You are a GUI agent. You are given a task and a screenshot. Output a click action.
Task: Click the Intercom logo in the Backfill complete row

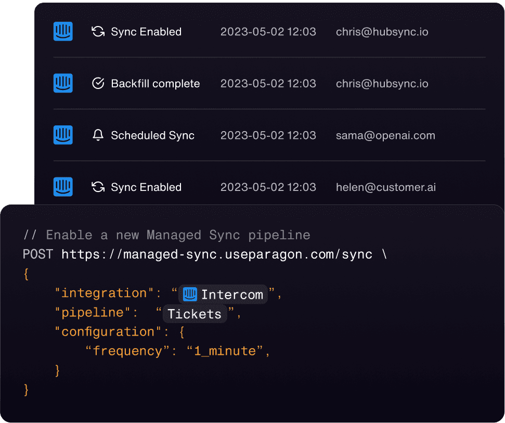click(x=63, y=83)
